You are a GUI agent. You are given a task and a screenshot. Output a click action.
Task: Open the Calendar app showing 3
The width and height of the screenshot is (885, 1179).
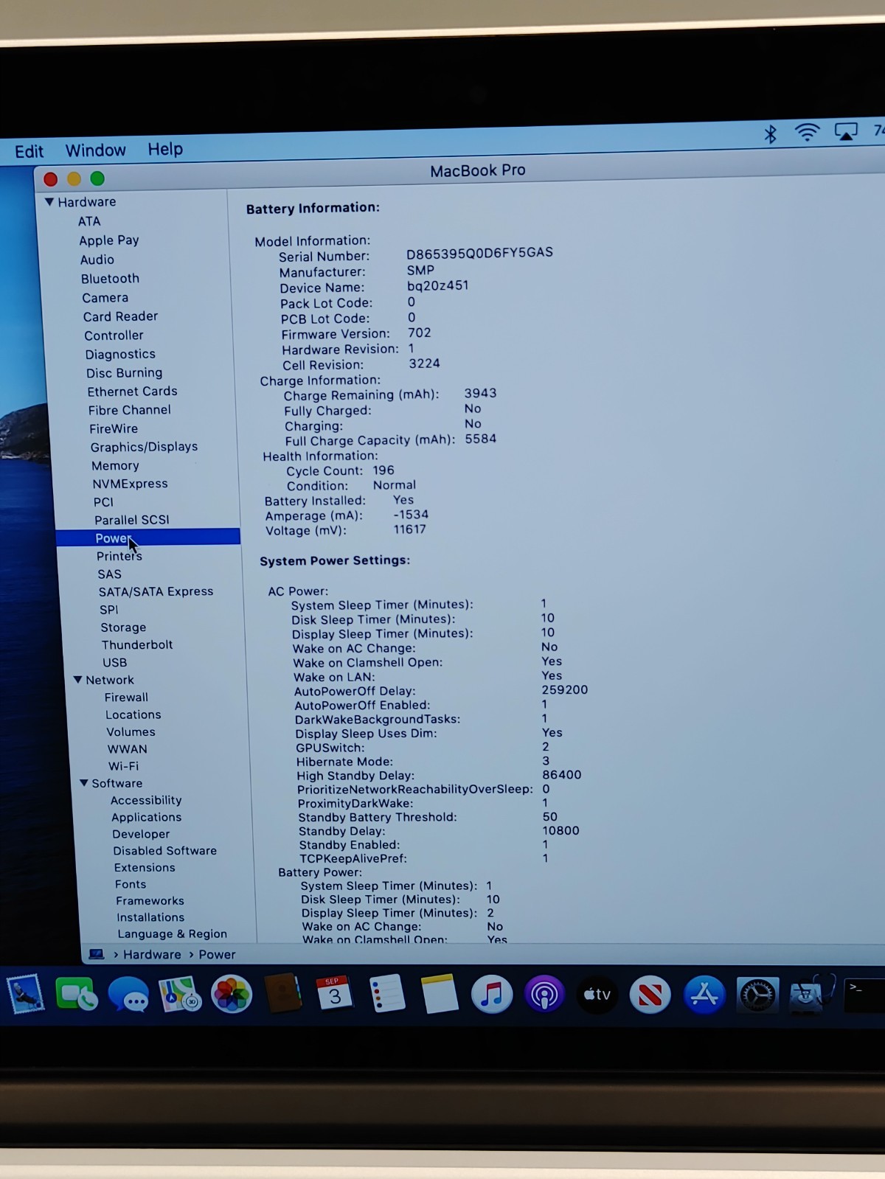[335, 995]
